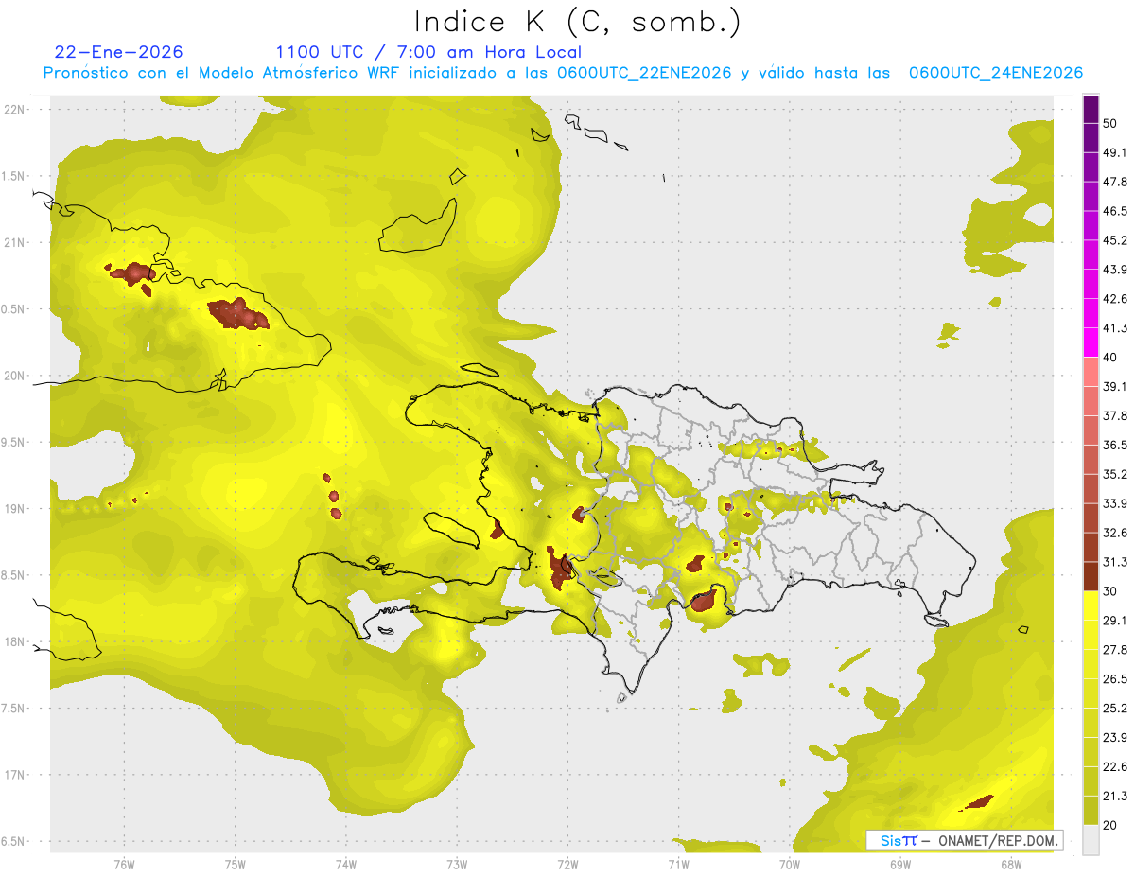The image size is (1135, 877).
Task: Select the longitude axis label "69W"
Action: (899, 865)
